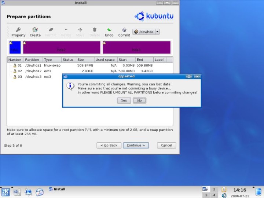
Task: Click the Create partition tool
Action: [35, 32]
